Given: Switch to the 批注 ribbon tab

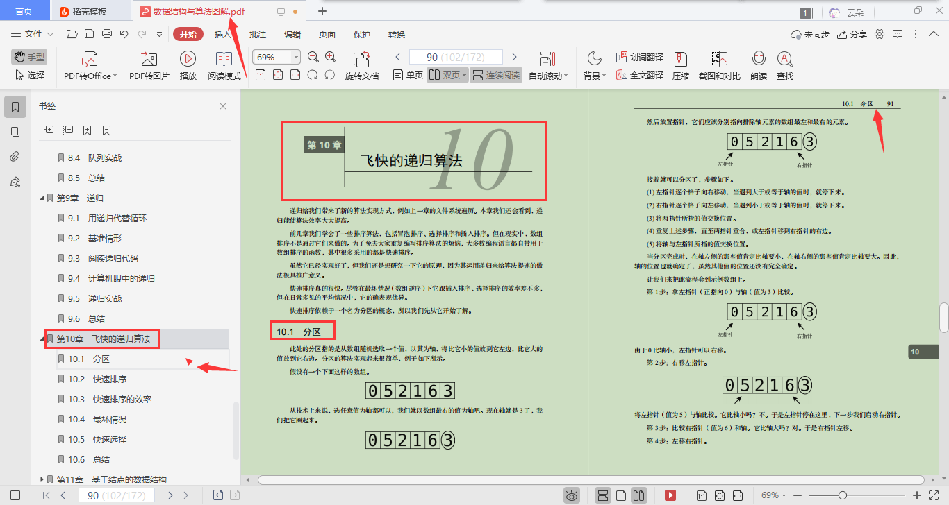Looking at the screenshot, I should point(258,34).
